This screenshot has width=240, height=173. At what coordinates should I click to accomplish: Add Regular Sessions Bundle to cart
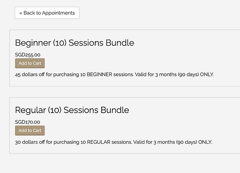coord(30,130)
